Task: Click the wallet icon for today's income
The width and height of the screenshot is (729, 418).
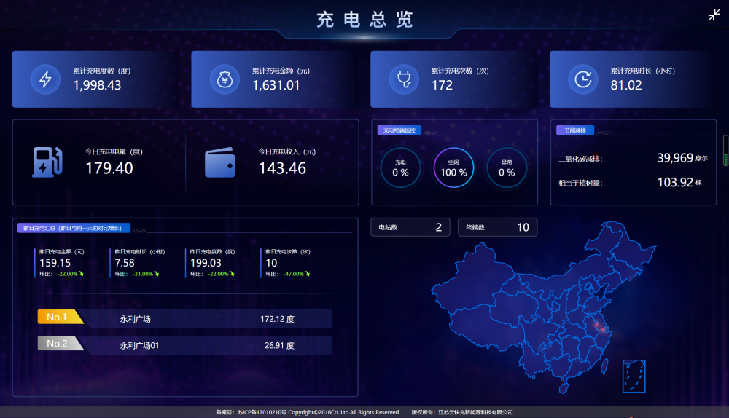Action: pos(220,162)
